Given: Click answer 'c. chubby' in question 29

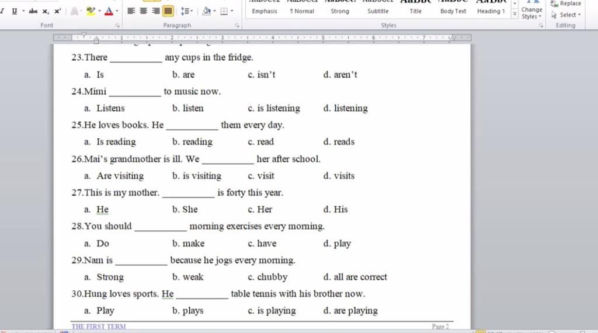Looking at the screenshot, I should tap(267, 277).
